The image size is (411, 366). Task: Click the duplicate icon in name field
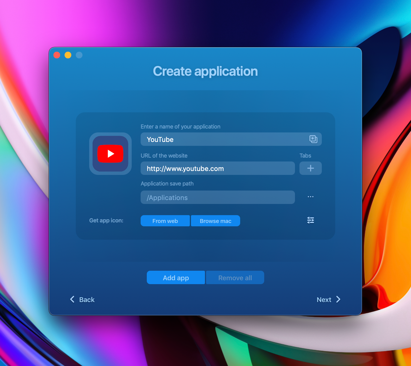[x=313, y=139]
